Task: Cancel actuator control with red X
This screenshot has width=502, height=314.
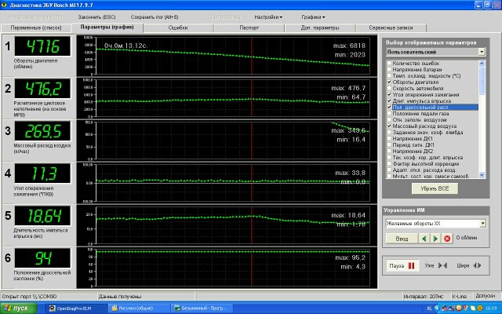Action: click(x=447, y=239)
